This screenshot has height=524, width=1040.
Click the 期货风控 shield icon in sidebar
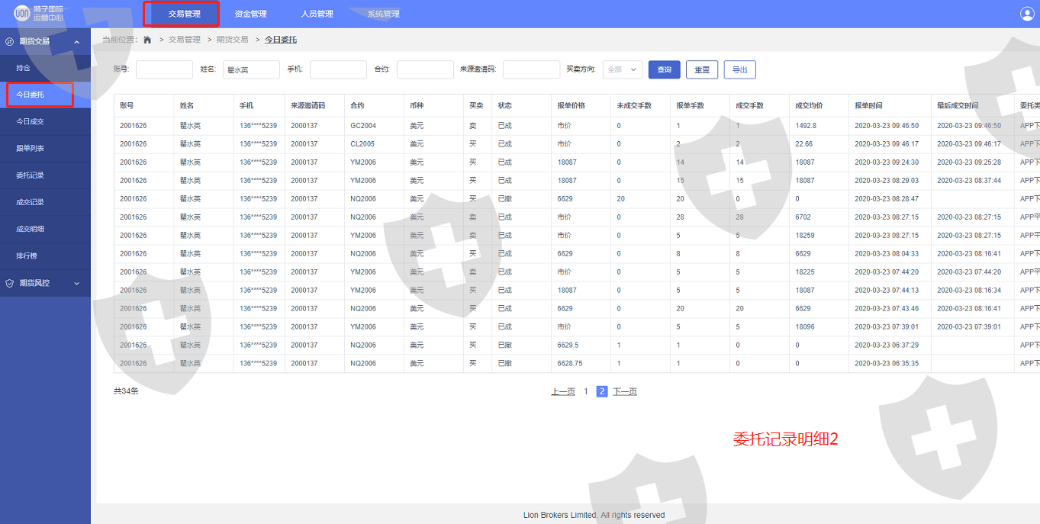click(x=10, y=283)
